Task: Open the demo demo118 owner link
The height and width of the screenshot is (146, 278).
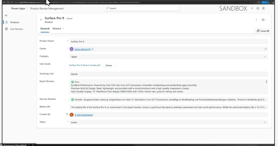Action: 83,49
